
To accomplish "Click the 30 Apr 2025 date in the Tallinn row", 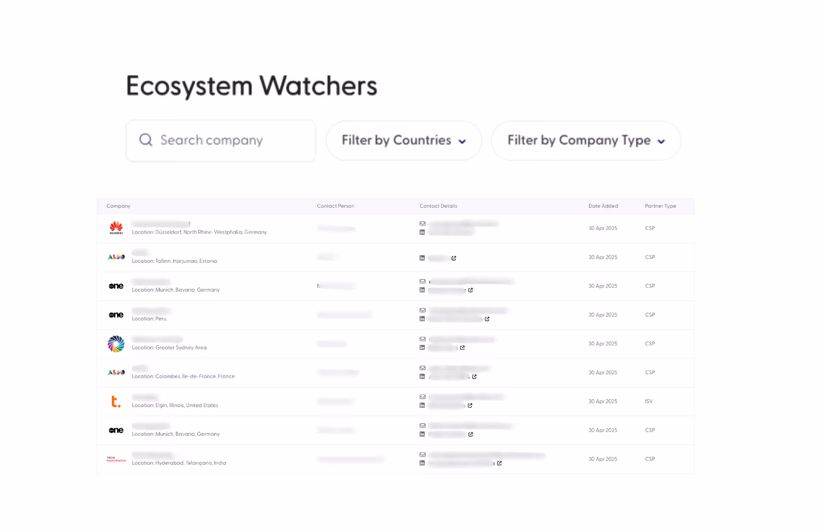I will [603, 257].
